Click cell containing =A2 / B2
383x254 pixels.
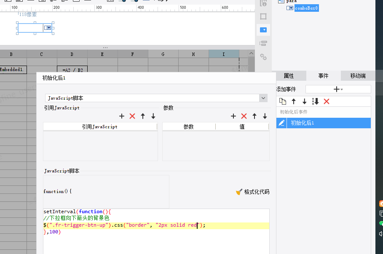pos(72,69)
